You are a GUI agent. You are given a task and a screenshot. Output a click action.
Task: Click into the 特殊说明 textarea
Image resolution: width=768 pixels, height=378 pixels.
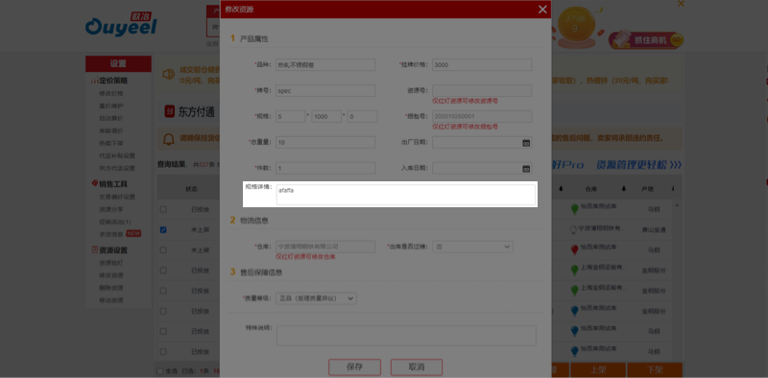click(x=406, y=336)
